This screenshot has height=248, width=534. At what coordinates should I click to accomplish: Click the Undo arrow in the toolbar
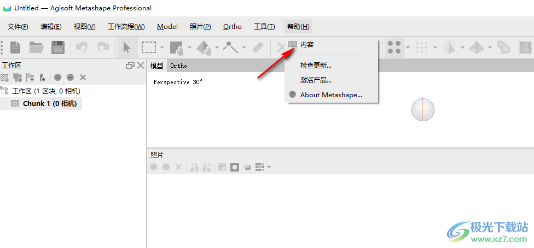tap(82, 48)
